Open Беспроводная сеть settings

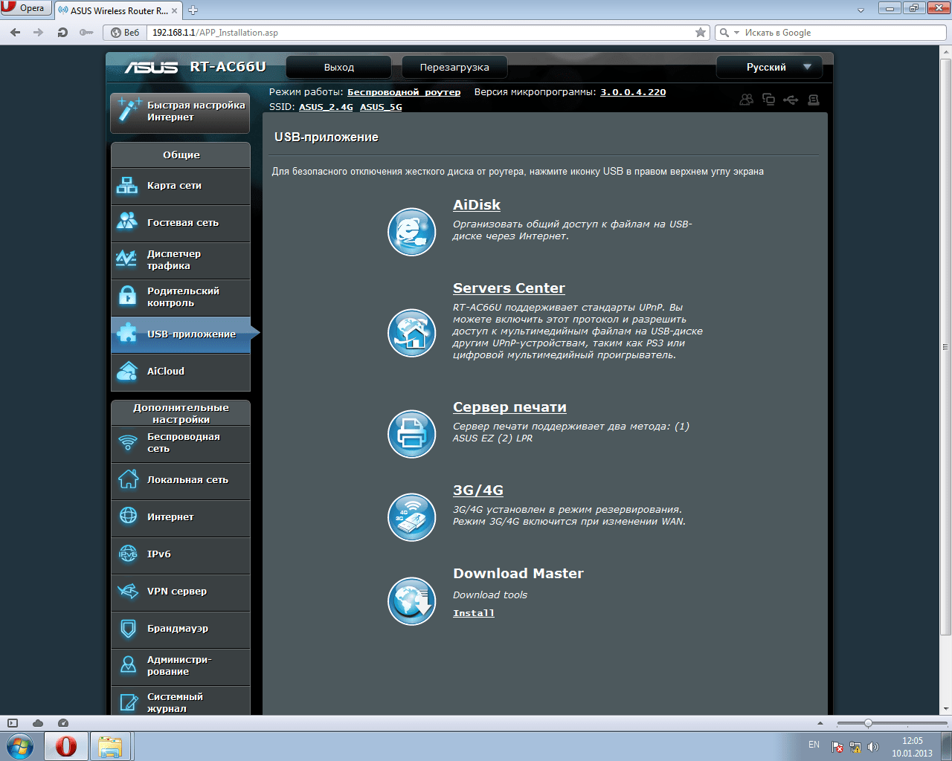click(181, 443)
